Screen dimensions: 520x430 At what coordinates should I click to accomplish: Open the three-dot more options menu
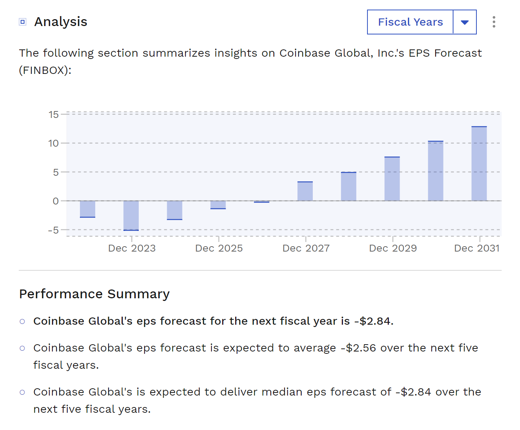coord(494,22)
